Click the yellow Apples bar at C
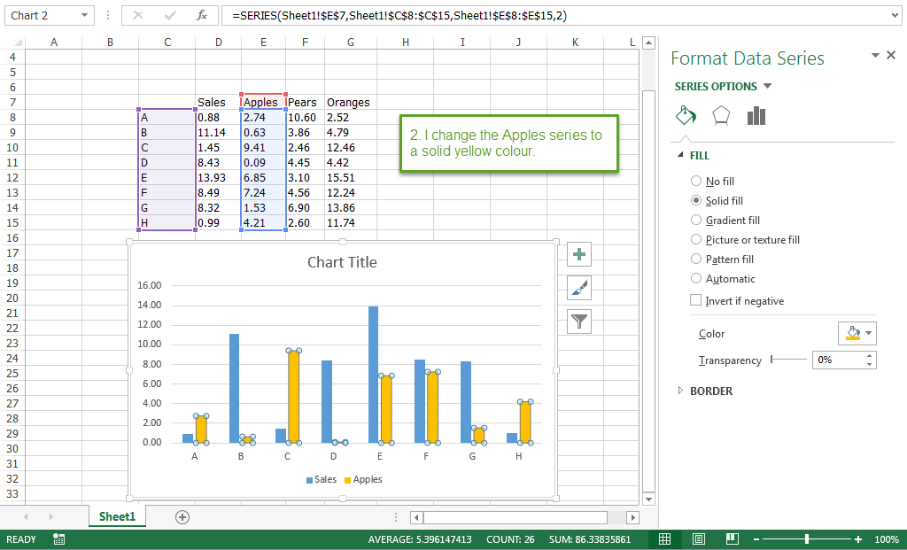Image resolution: width=907 pixels, height=550 pixels. [293, 397]
